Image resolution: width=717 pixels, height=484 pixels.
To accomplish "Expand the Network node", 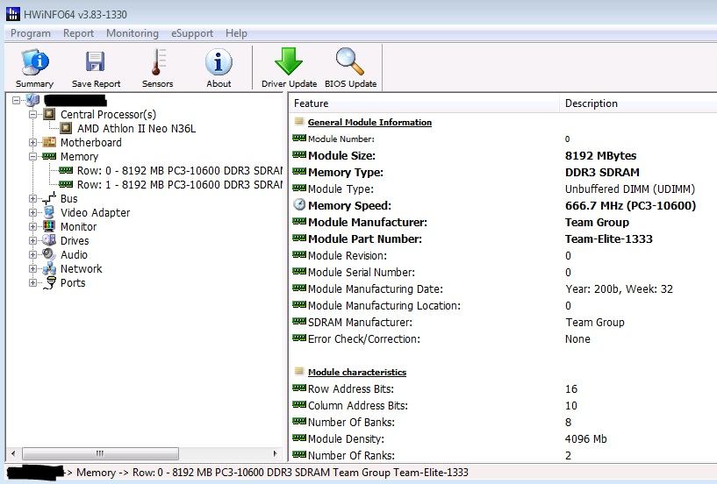I will coord(33,268).
